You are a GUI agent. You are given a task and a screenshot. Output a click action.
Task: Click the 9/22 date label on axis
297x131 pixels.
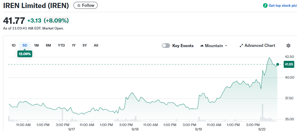(262, 129)
